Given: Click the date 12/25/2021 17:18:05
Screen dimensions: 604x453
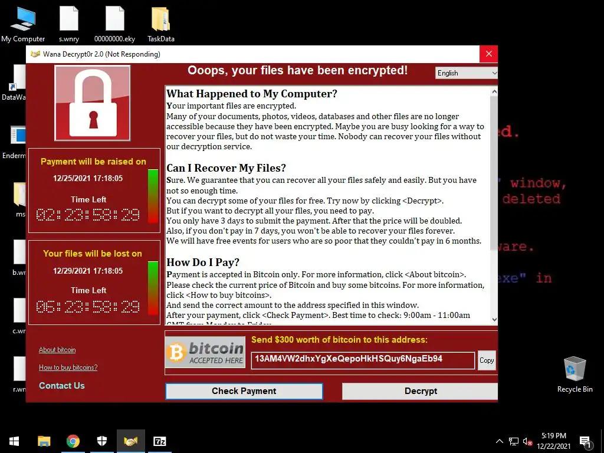Looking at the screenshot, I should (x=88, y=178).
